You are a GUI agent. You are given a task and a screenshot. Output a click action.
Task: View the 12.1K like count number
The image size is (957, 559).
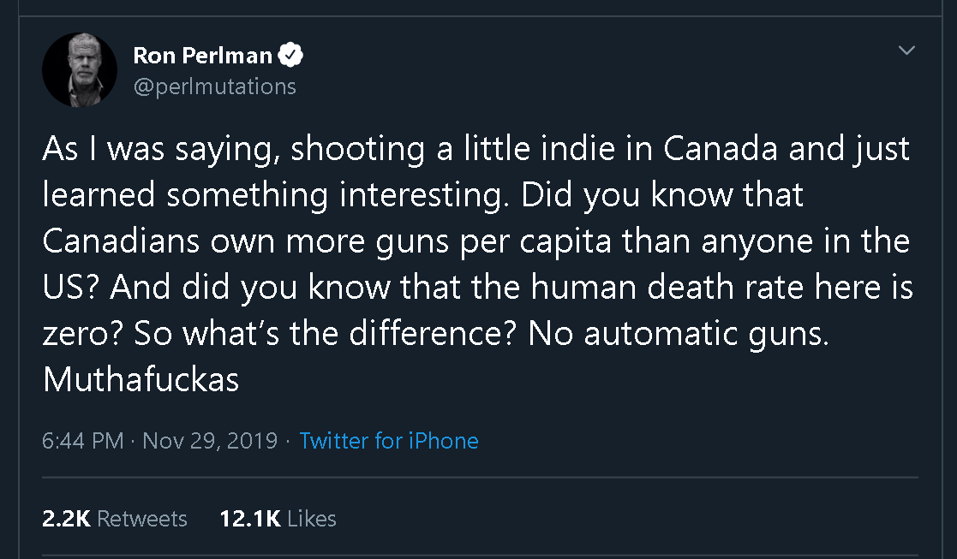(250, 519)
